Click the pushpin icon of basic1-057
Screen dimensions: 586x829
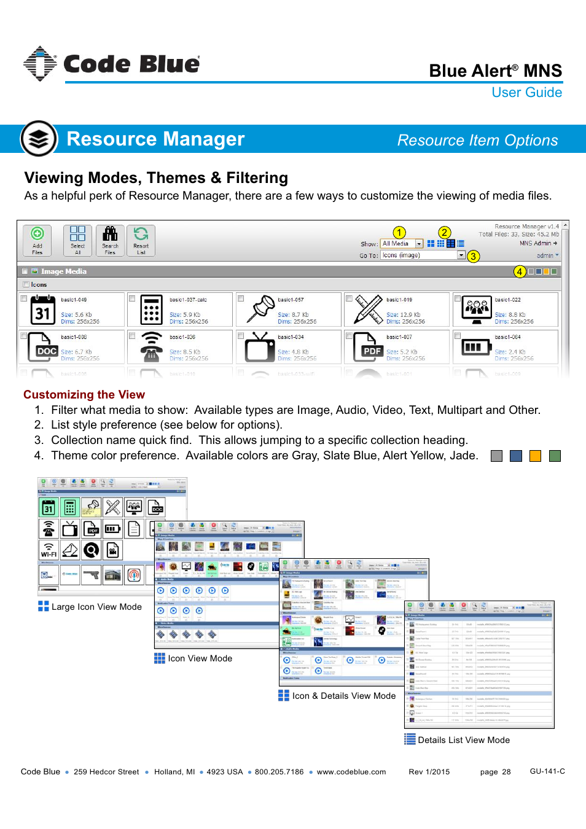(260, 309)
